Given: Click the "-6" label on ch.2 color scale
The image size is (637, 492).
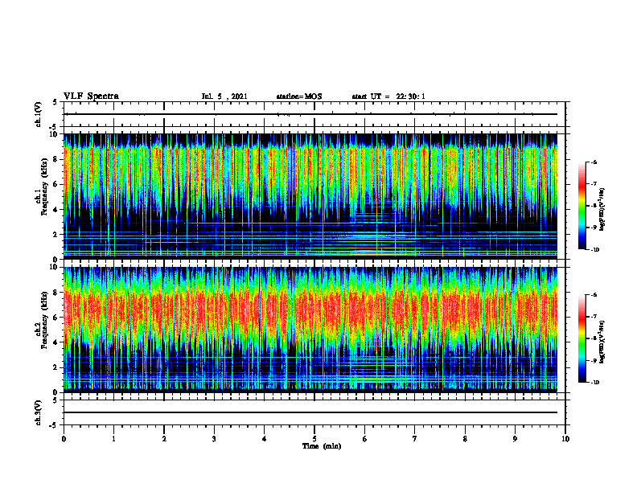Looking at the screenshot, I should coord(594,295).
